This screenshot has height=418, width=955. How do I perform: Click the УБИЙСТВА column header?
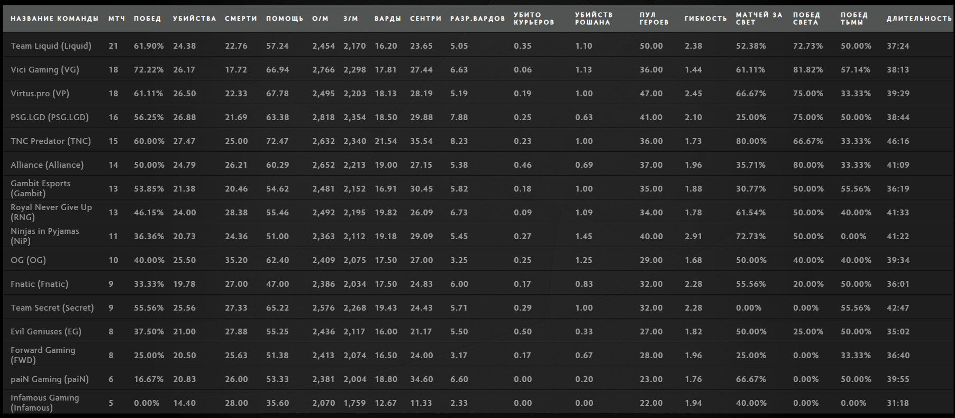[x=195, y=19]
